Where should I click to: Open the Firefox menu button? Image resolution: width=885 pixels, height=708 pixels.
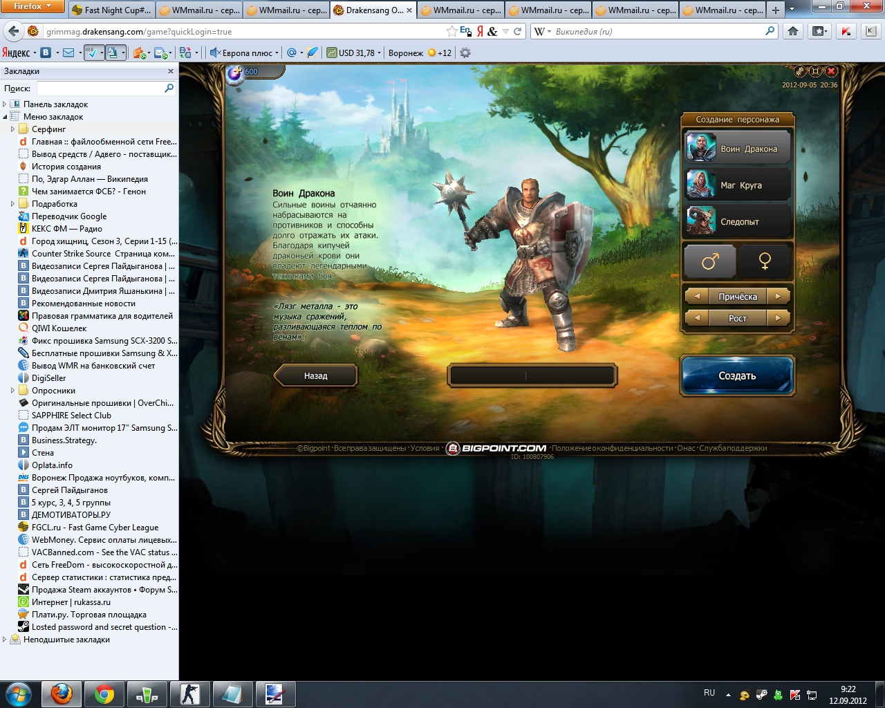(32, 6)
